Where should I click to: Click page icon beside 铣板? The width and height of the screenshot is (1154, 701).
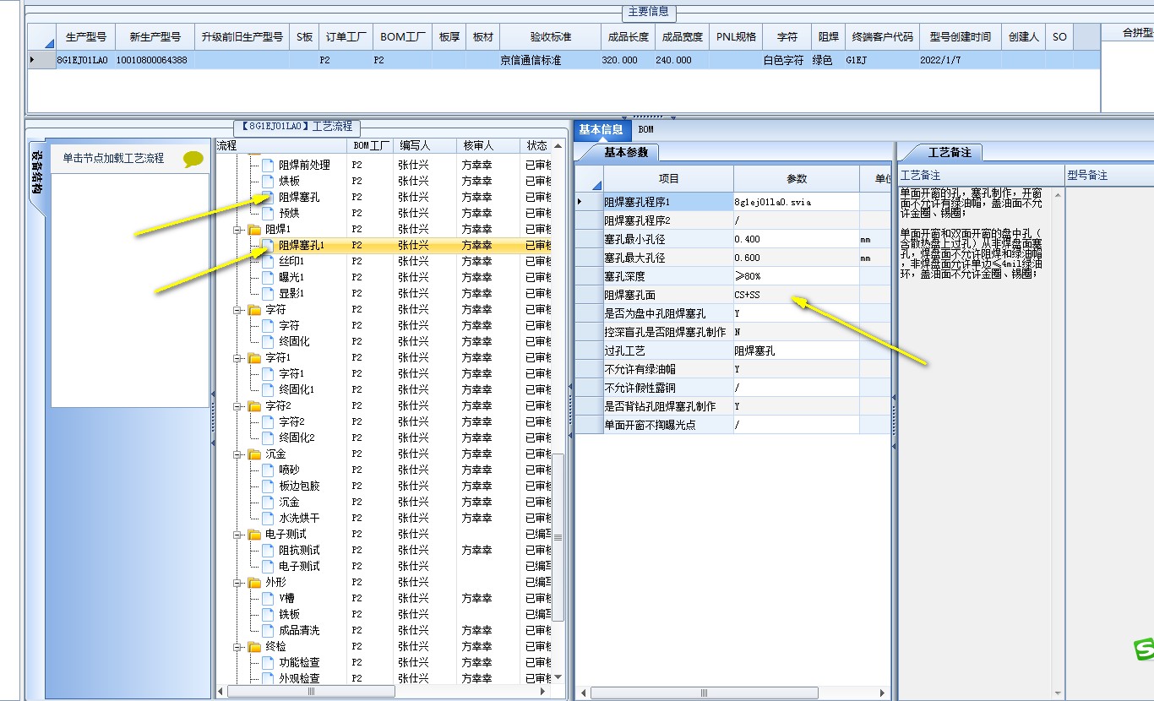[268, 614]
